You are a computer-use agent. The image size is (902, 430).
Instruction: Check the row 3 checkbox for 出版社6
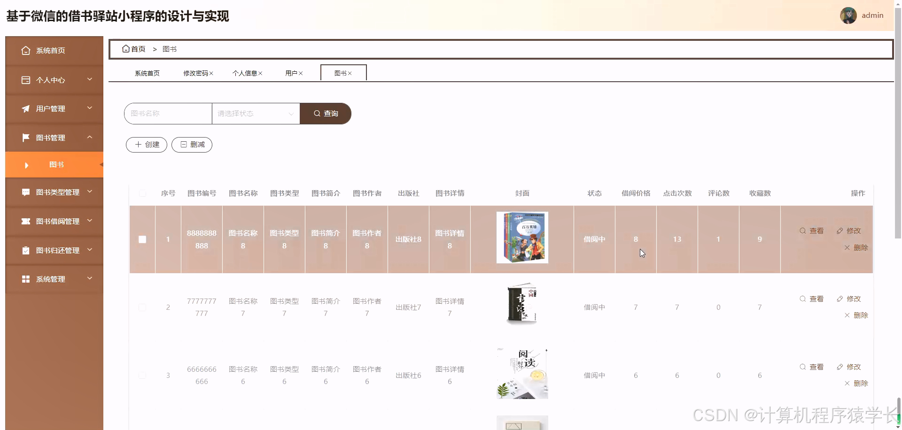click(142, 376)
